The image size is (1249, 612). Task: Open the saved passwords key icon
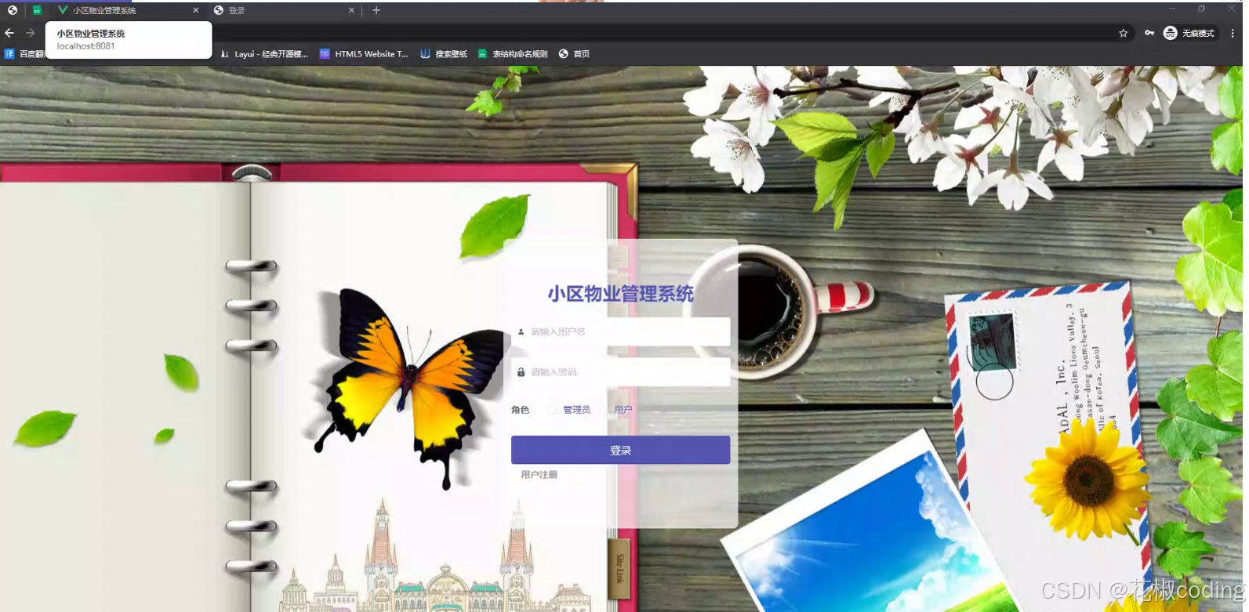click(1149, 33)
